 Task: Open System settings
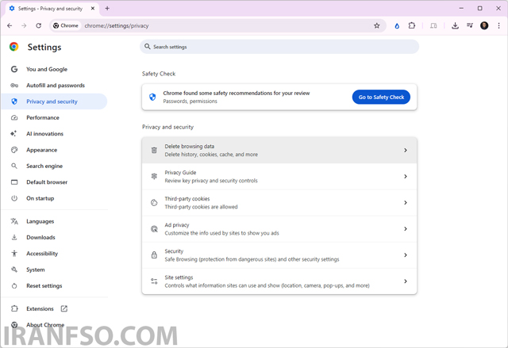[55, 270]
